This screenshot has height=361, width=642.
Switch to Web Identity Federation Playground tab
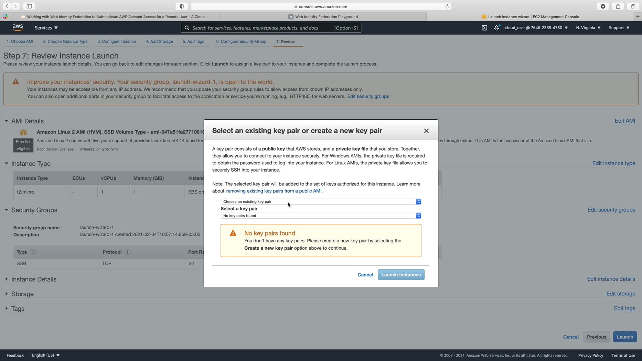(x=323, y=17)
